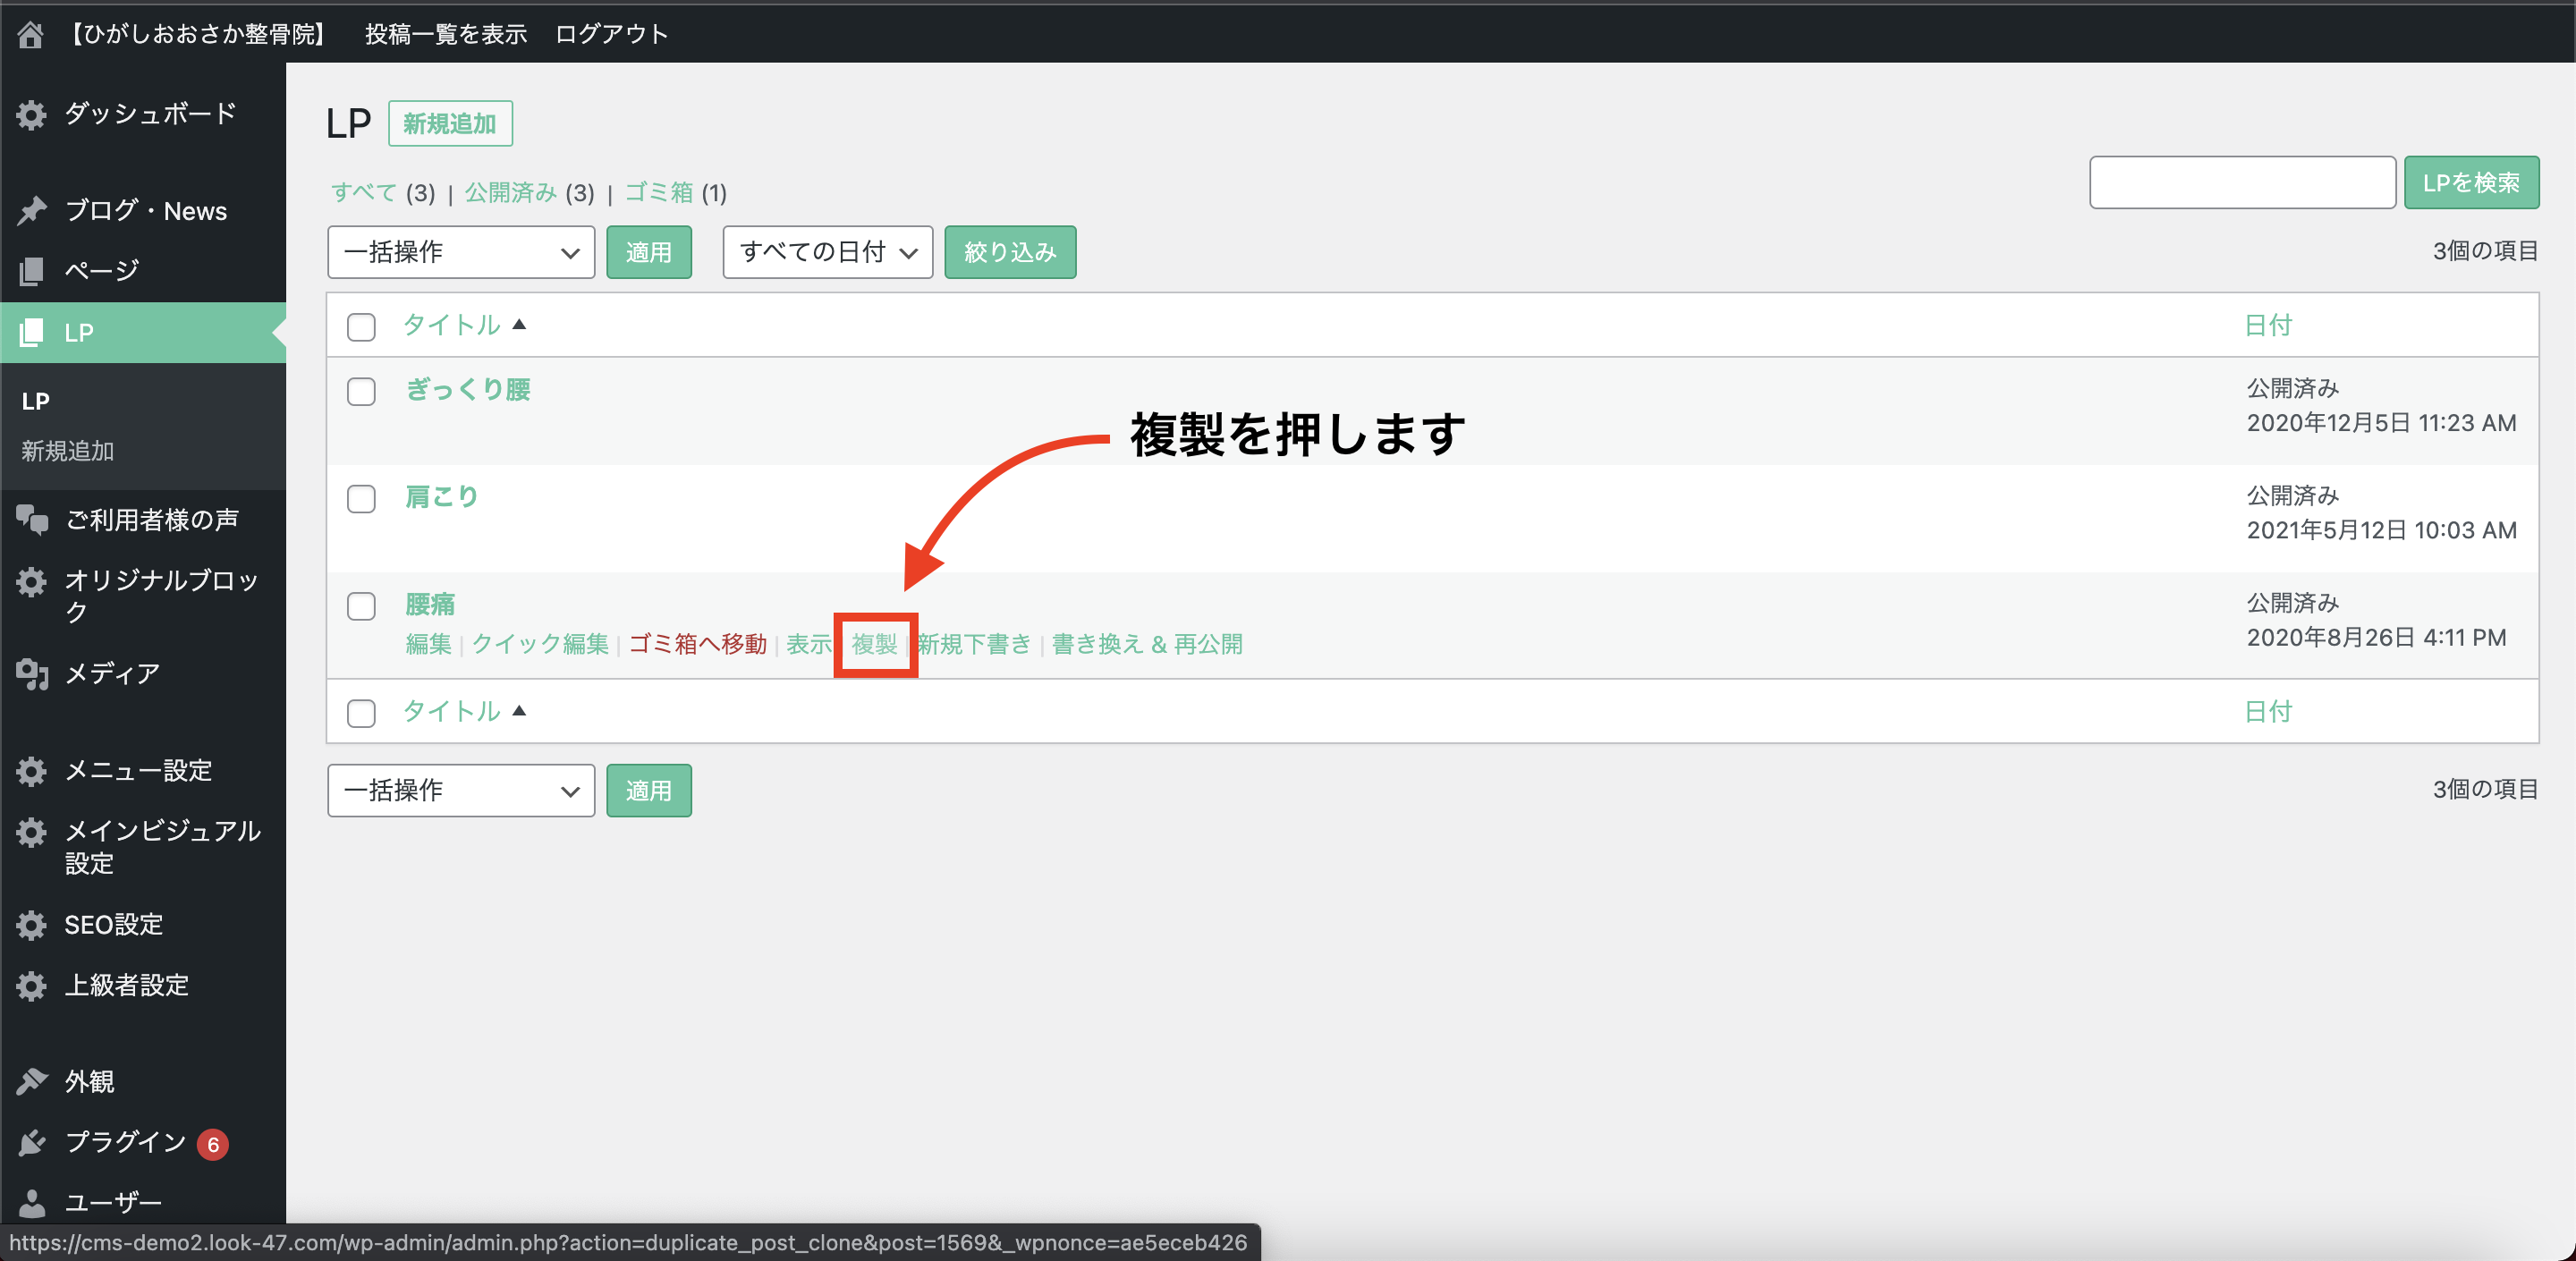Tick the checkbox beside 肩こり
Image resolution: width=2576 pixels, height=1261 pixels.
point(361,498)
